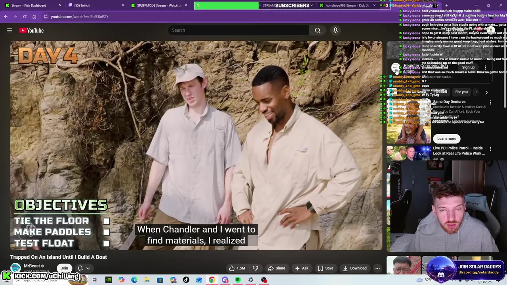Viewport: 507px width, 285px height.
Task: Open the Ask AI button
Action: point(301,268)
